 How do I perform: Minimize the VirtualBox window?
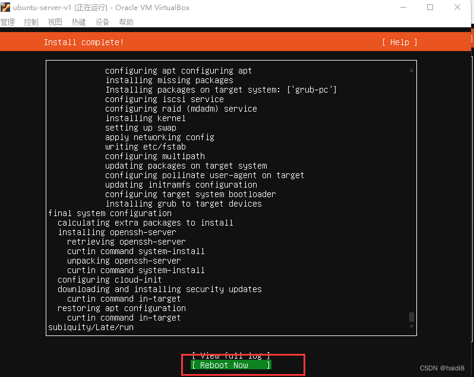tap(403, 7)
